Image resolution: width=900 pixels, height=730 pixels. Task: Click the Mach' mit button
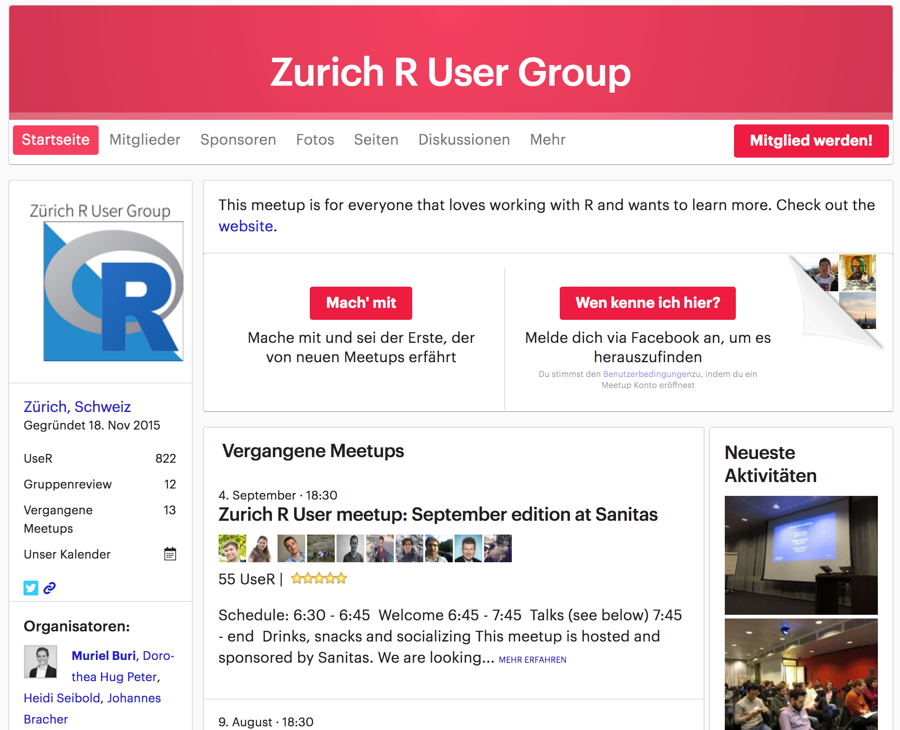pos(361,303)
